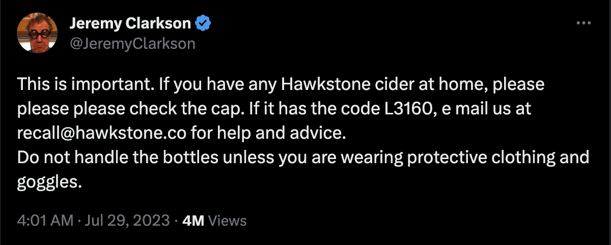Open the @JeremyClarkson handle link
The image size is (611, 245).
(132, 43)
